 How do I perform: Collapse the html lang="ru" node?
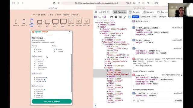click(x=96, y=22)
